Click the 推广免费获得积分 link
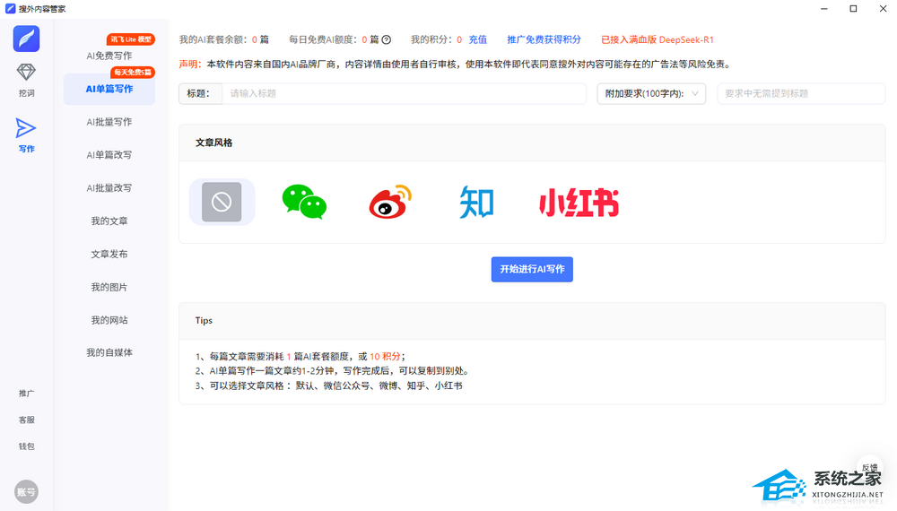The width and height of the screenshot is (897, 511). [544, 39]
